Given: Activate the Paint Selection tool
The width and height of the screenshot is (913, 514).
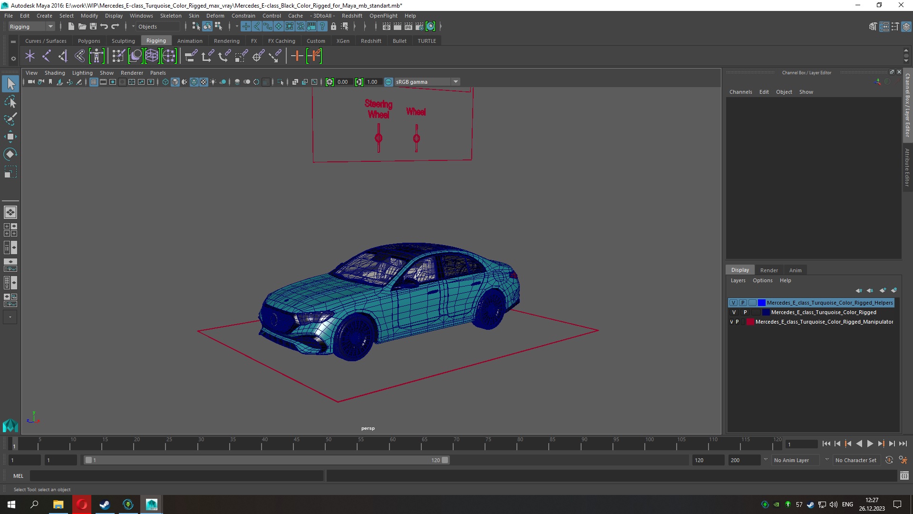Looking at the screenshot, I should click(10, 119).
